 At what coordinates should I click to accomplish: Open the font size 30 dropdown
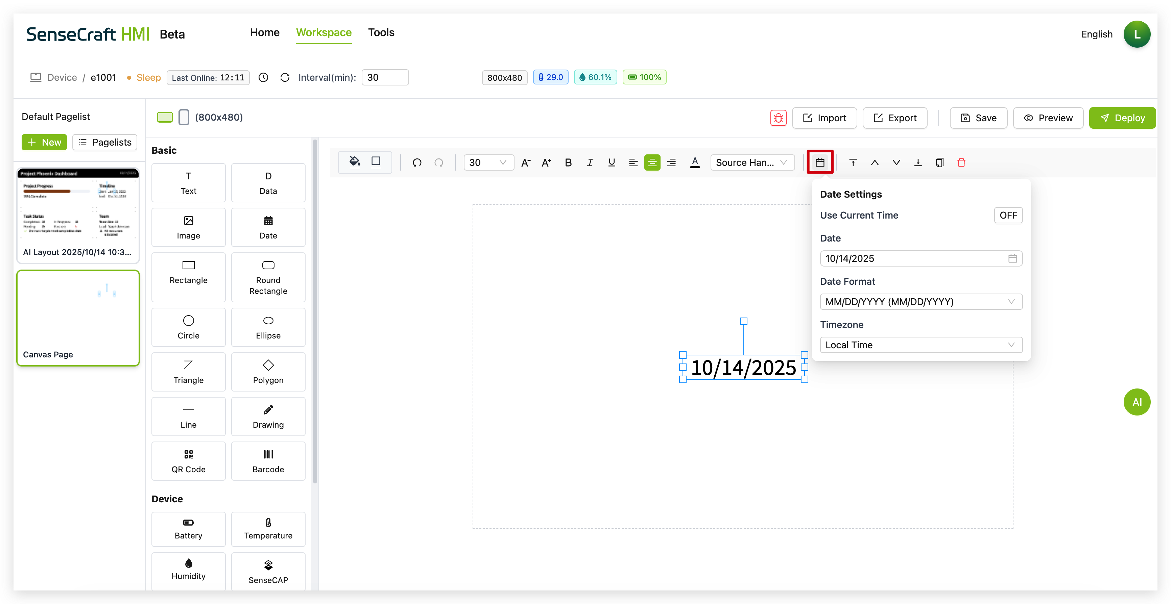488,162
